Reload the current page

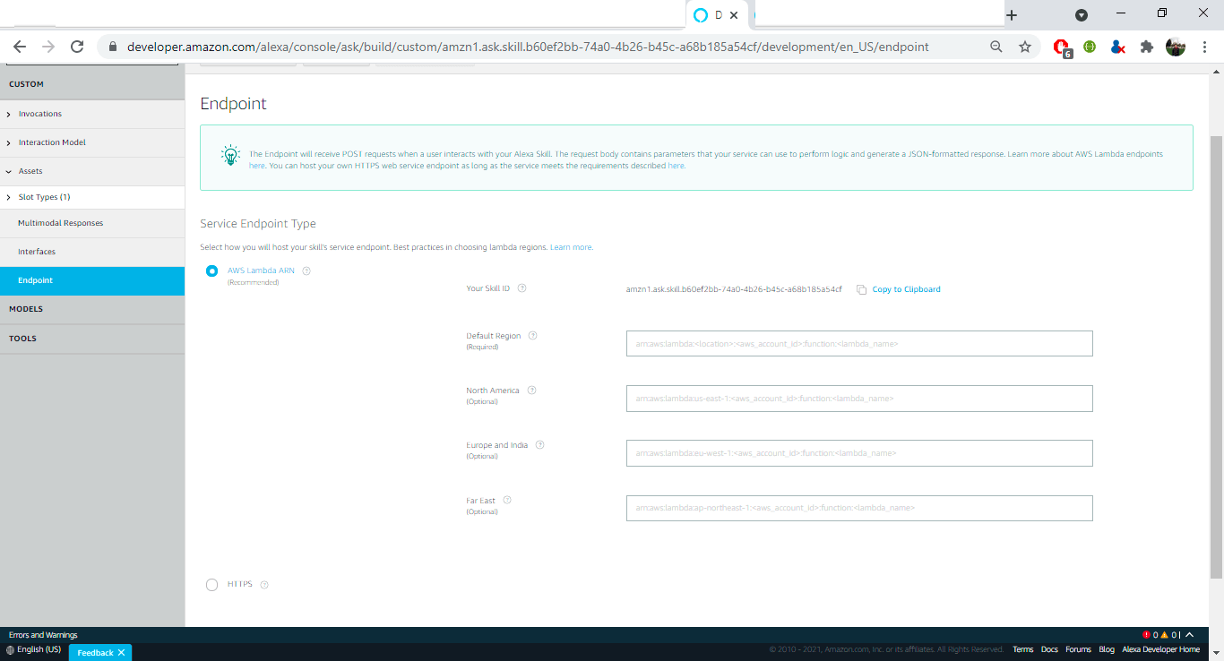pos(77,47)
